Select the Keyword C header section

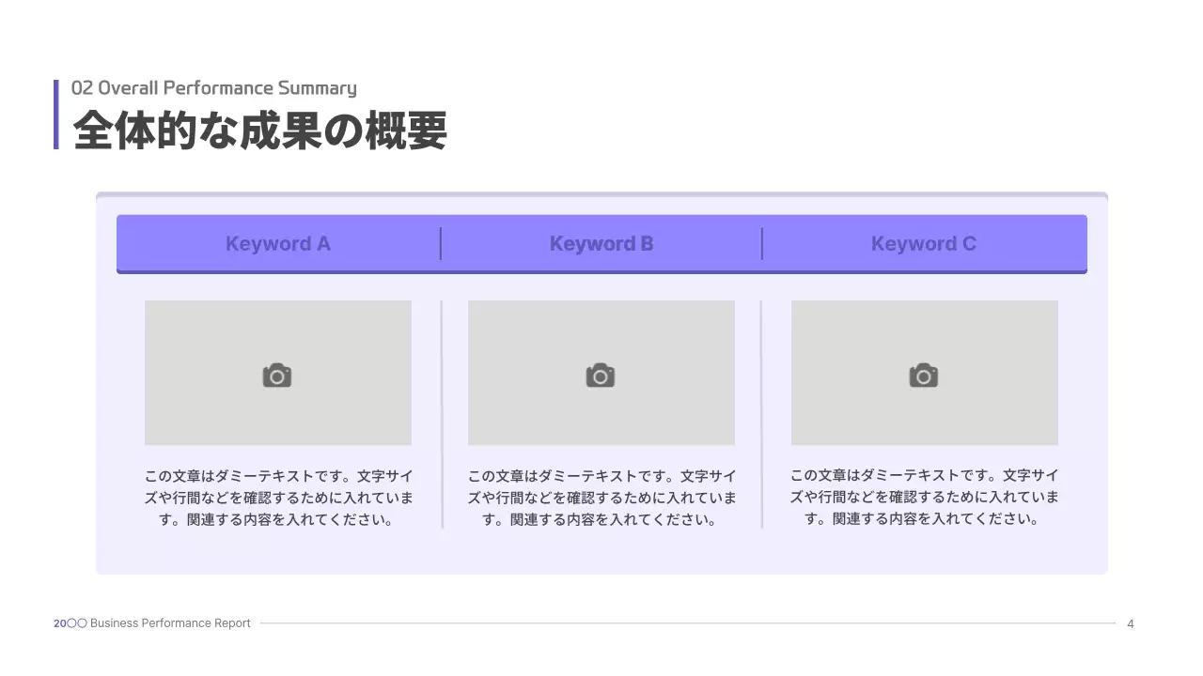[924, 243]
